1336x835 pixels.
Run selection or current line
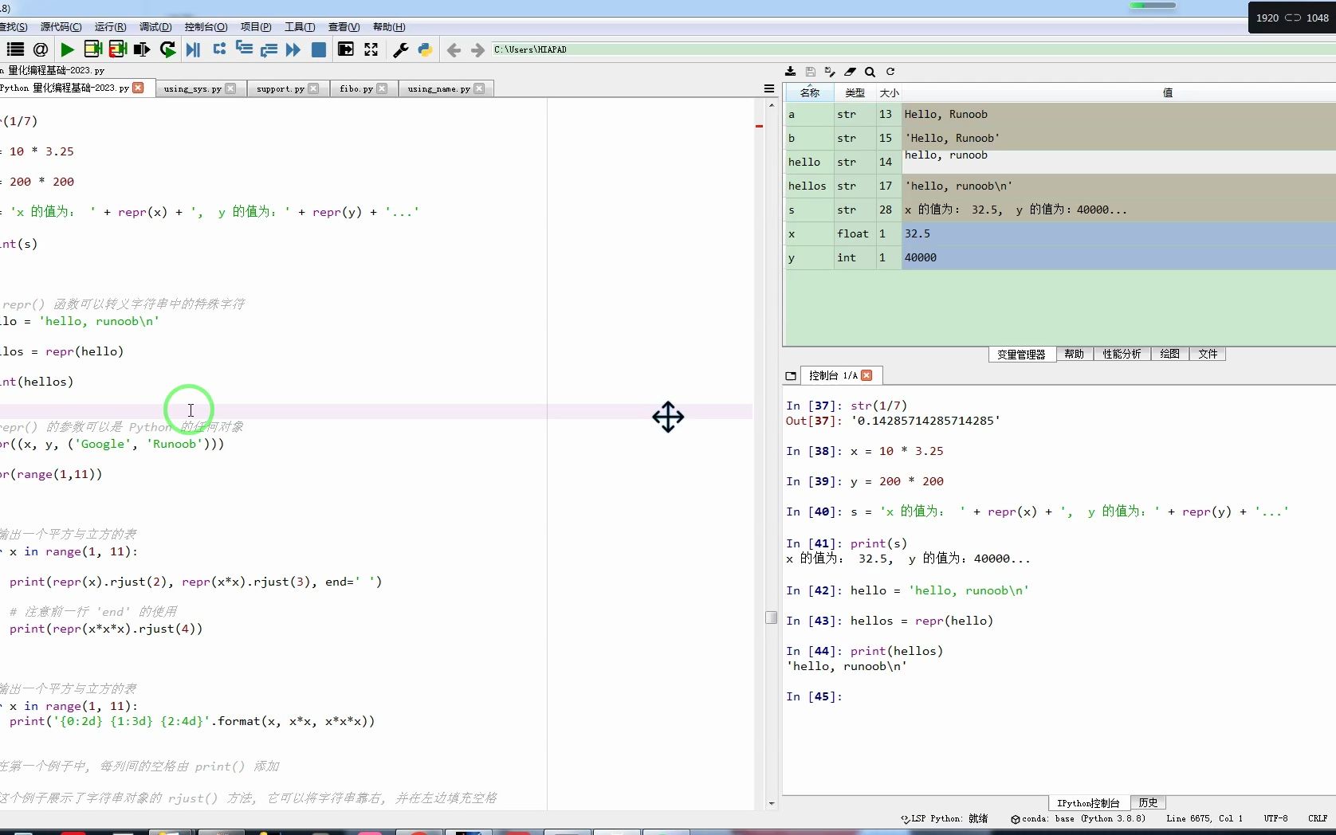pos(142,49)
